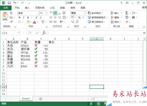Toggle bold formatting
147x106 pixels.
[19, 17]
